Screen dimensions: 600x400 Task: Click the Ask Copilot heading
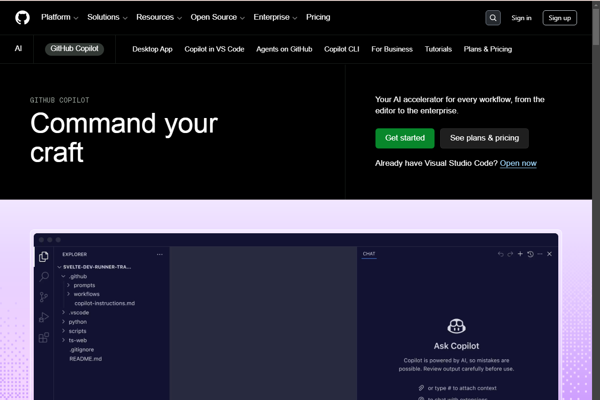coord(457,346)
